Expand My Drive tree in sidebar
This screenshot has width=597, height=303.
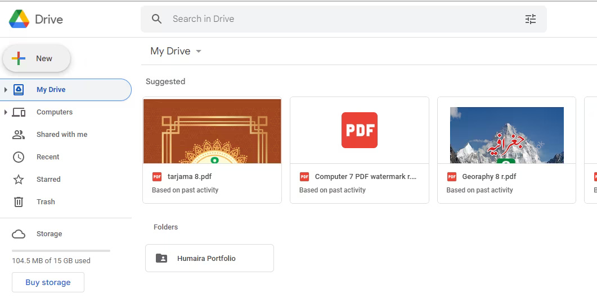(5, 90)
